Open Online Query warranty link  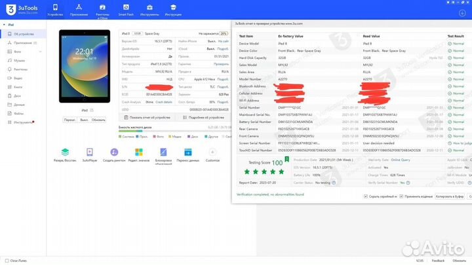tap(401, 160)
